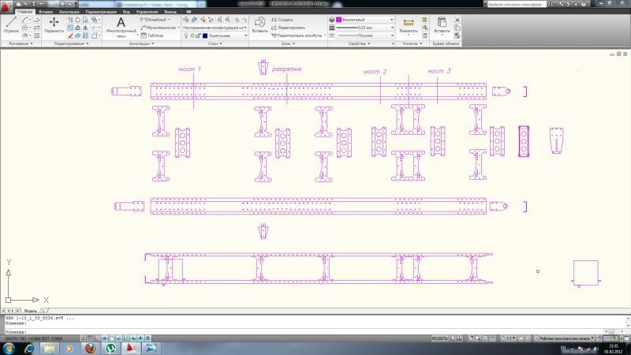
Task: Open the Вид ribbon tab
Action: (x=126, y=12)
